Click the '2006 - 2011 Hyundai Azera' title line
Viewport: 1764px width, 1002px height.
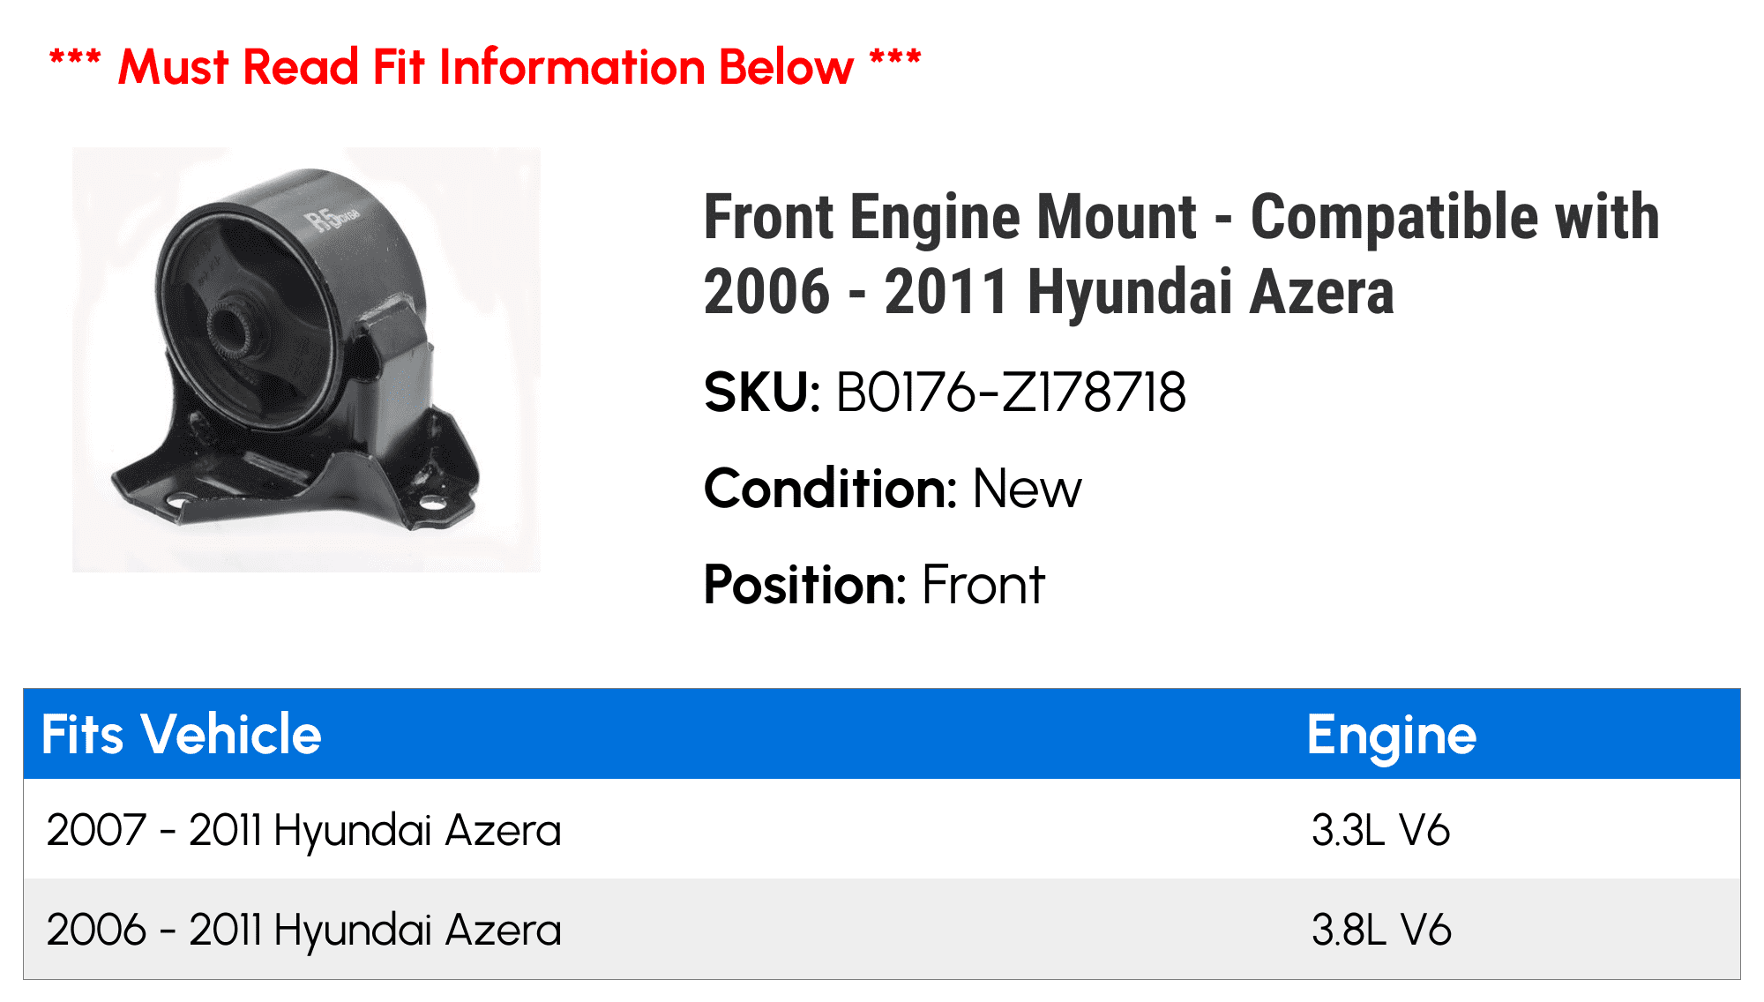(x=1049, y=292)
